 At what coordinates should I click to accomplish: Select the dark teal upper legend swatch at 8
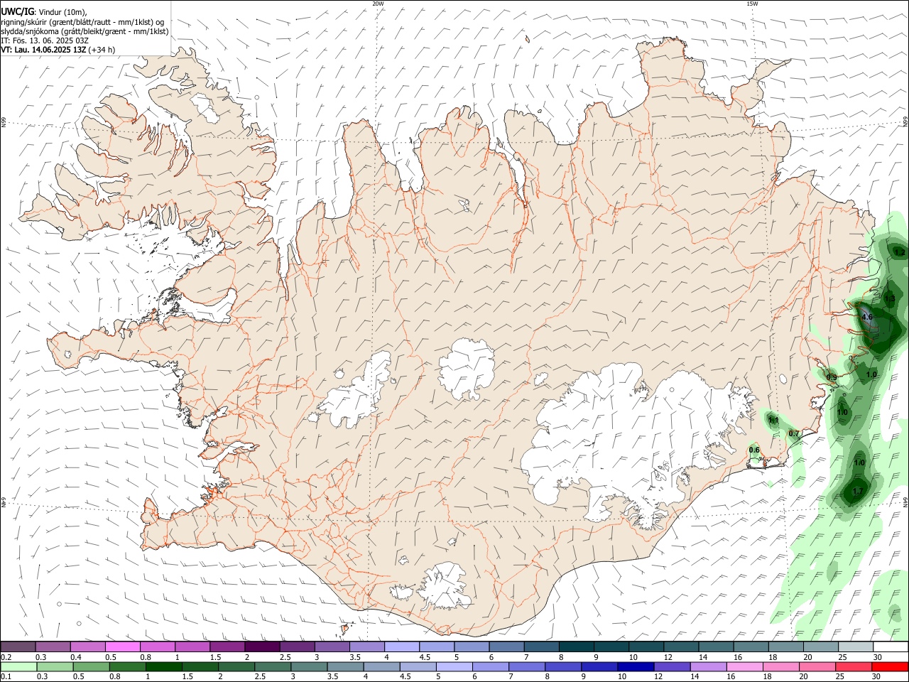coord(576,647)
